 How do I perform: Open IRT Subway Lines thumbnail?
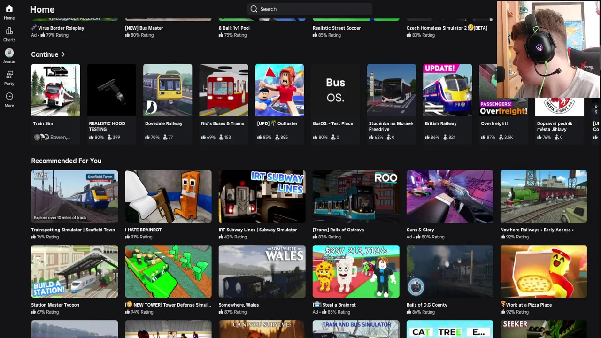[262, 196]
